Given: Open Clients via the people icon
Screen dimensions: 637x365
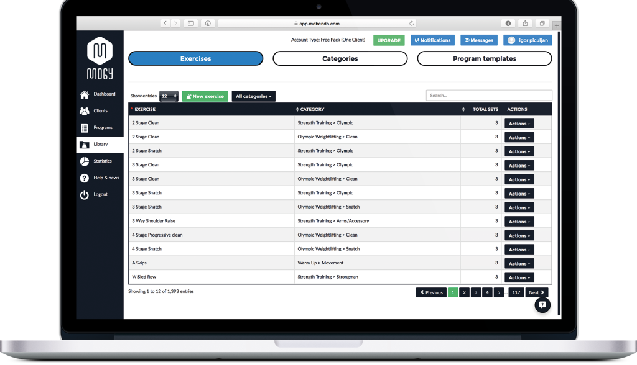Looking at the screenshot, I should click(x=85, y=111).
